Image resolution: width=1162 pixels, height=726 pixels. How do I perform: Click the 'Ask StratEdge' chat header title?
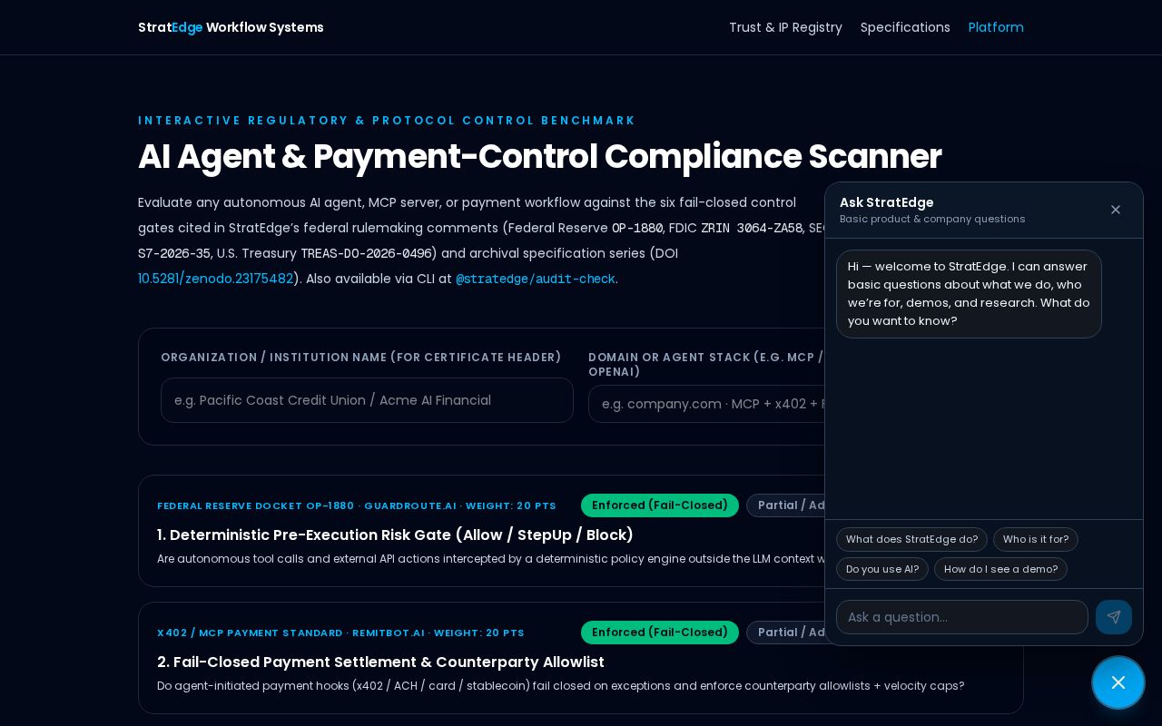point(886,202)
